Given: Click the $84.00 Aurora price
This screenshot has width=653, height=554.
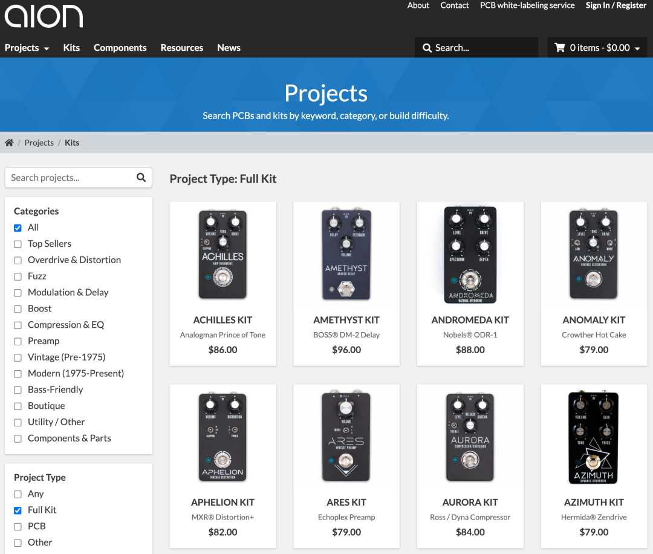Looking at the screenshot, I should click(x=470, y=532).
